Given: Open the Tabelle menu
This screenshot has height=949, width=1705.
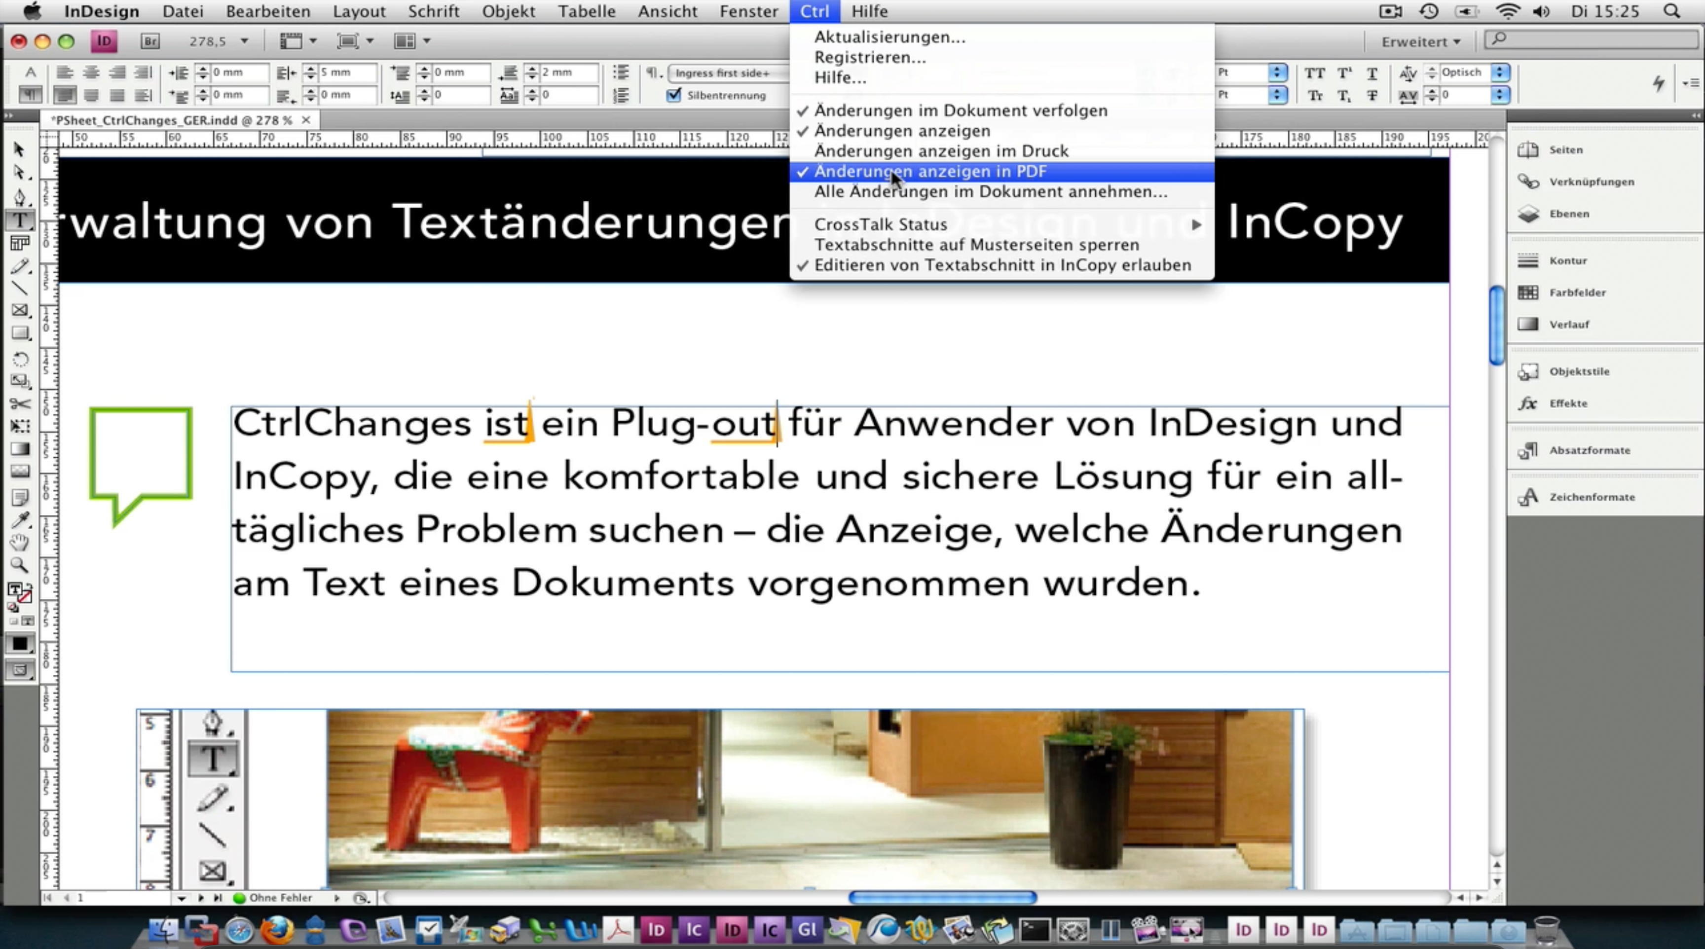Looking at the screenshot, I should (x=587, y=11).
